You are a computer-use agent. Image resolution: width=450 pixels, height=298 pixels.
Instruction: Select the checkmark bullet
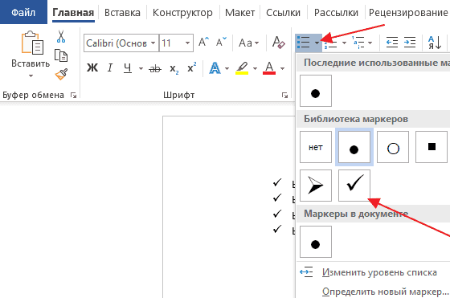pyautogui.click(x=354, y=186)
